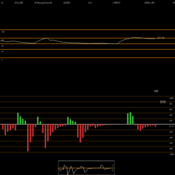175x175 pixels.
Task: Click the -100 label on MR axis
Action: [171, 154]
